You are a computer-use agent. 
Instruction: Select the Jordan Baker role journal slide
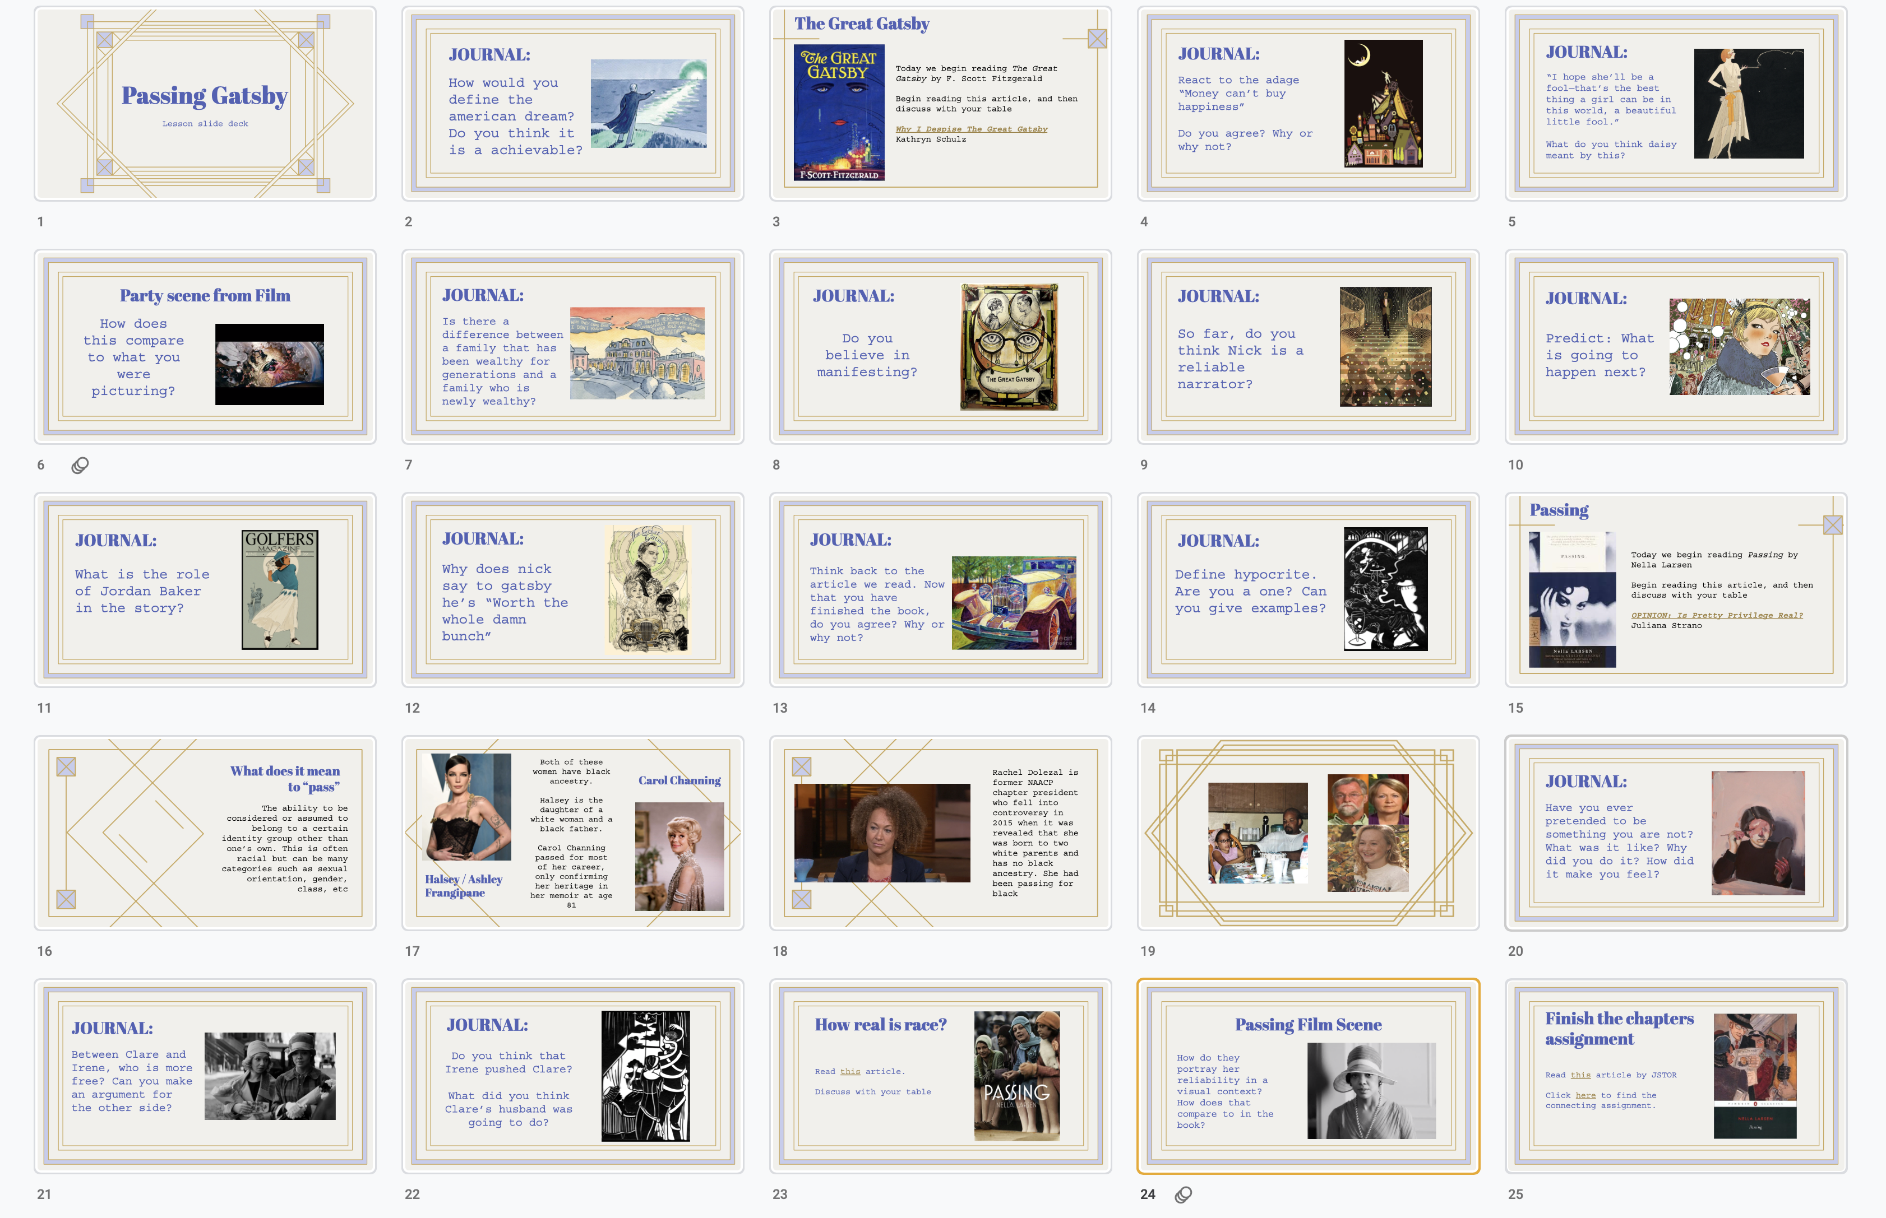(205, 590)
